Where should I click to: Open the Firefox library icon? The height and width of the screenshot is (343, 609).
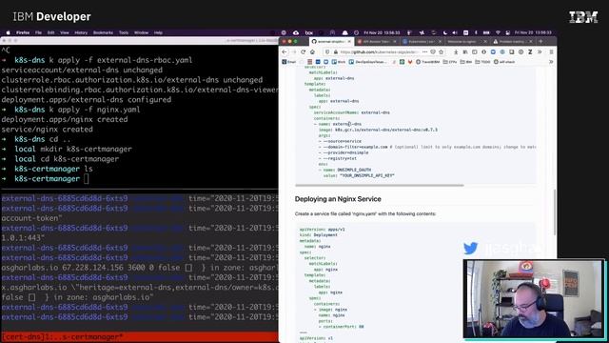[465, 52]
